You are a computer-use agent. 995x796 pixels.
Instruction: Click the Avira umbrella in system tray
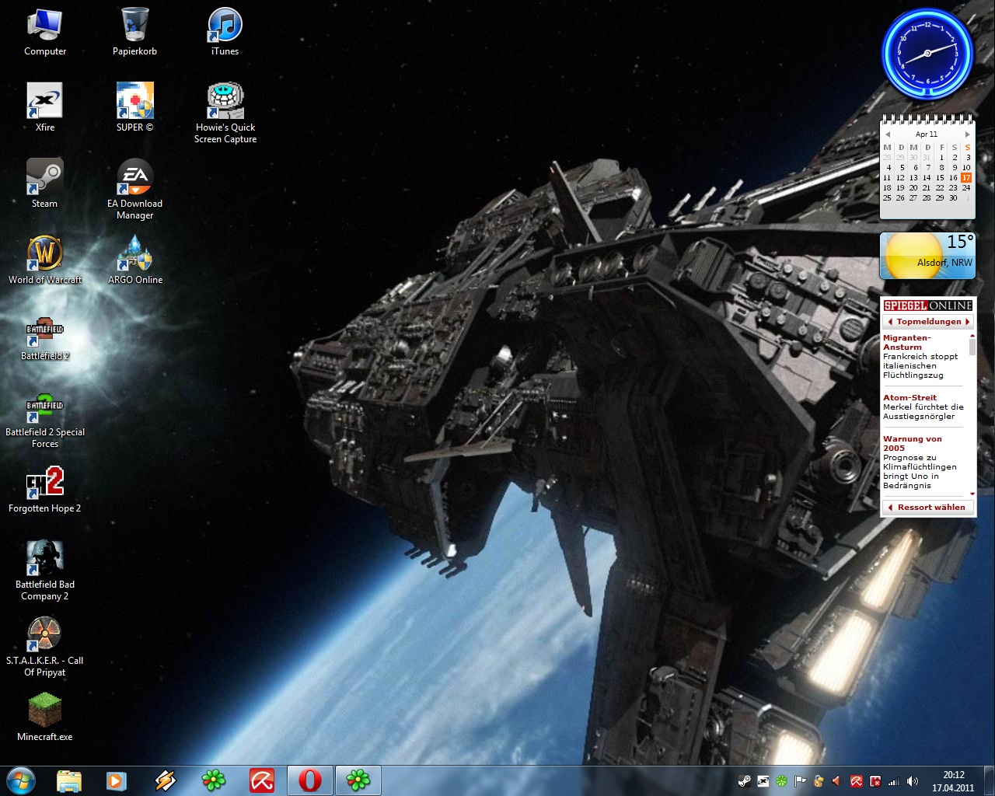coord(857,781)
